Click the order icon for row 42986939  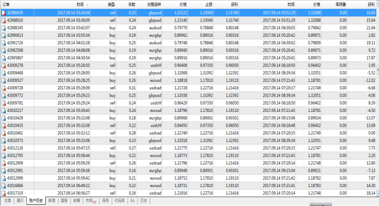pyautogui.click(x=4, y=13)
